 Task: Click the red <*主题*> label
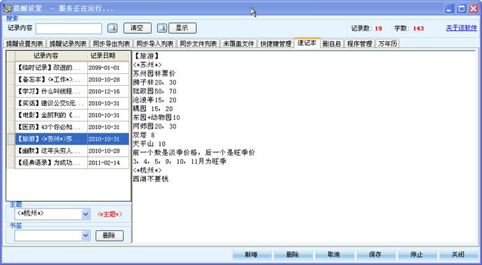click(110, 214)
